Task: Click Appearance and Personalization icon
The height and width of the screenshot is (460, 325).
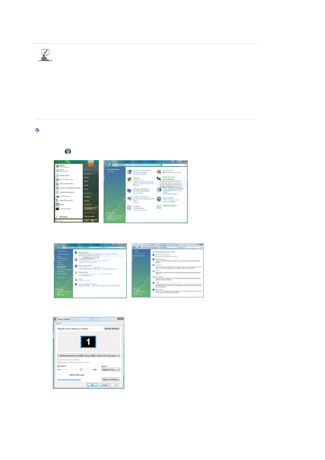Action: pyautogui.click(x=159, y=178)
